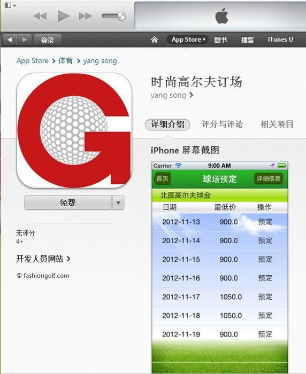This screenshot has height=374, width=306.
Task: Navigate forward with the right arrow
Action: [24, 40]
